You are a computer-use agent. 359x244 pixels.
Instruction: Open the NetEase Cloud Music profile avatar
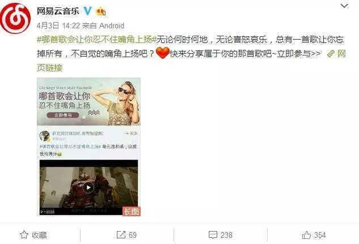click(x=15, y=18)
